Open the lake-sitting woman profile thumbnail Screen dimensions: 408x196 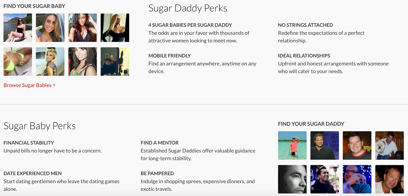tap(18, 28)
